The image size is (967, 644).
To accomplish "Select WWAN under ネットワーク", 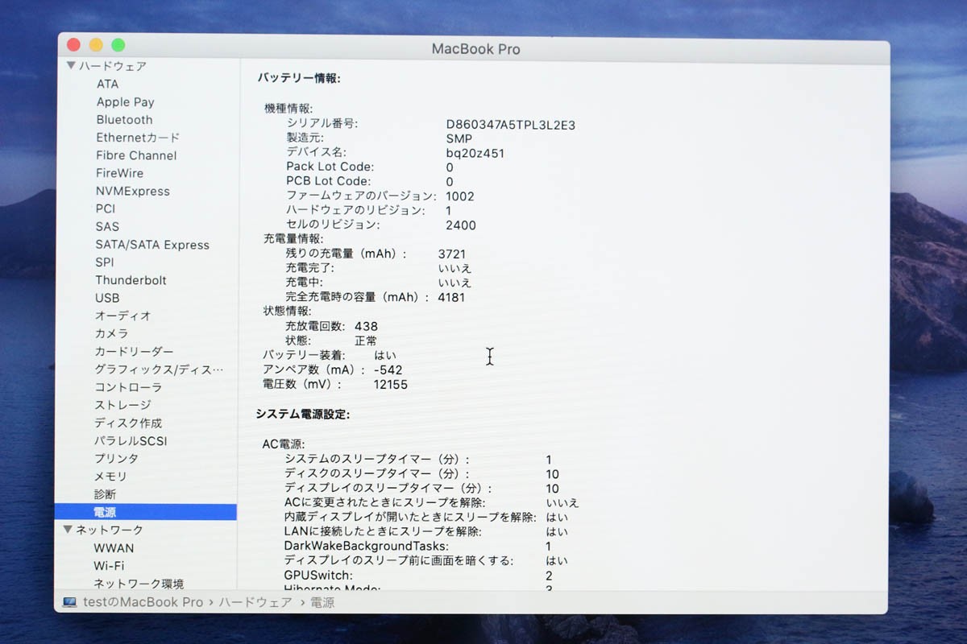I will (114, 548).
